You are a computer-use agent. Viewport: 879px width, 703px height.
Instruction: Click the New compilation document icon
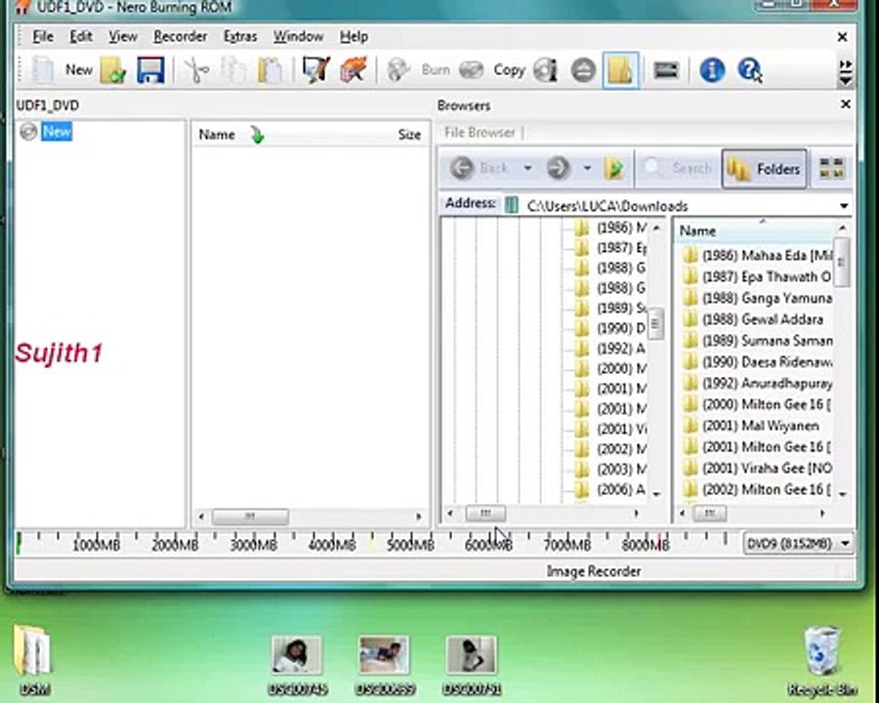click(x=42, y=70)
